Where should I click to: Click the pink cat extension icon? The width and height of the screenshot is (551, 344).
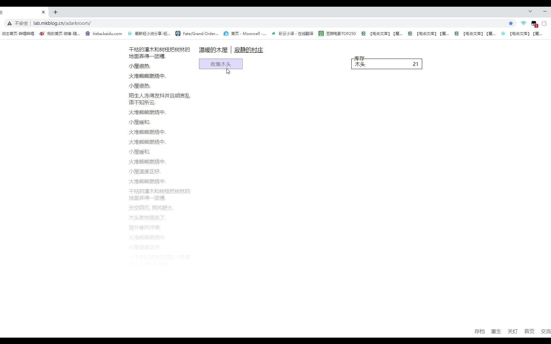tap(544, 23)
